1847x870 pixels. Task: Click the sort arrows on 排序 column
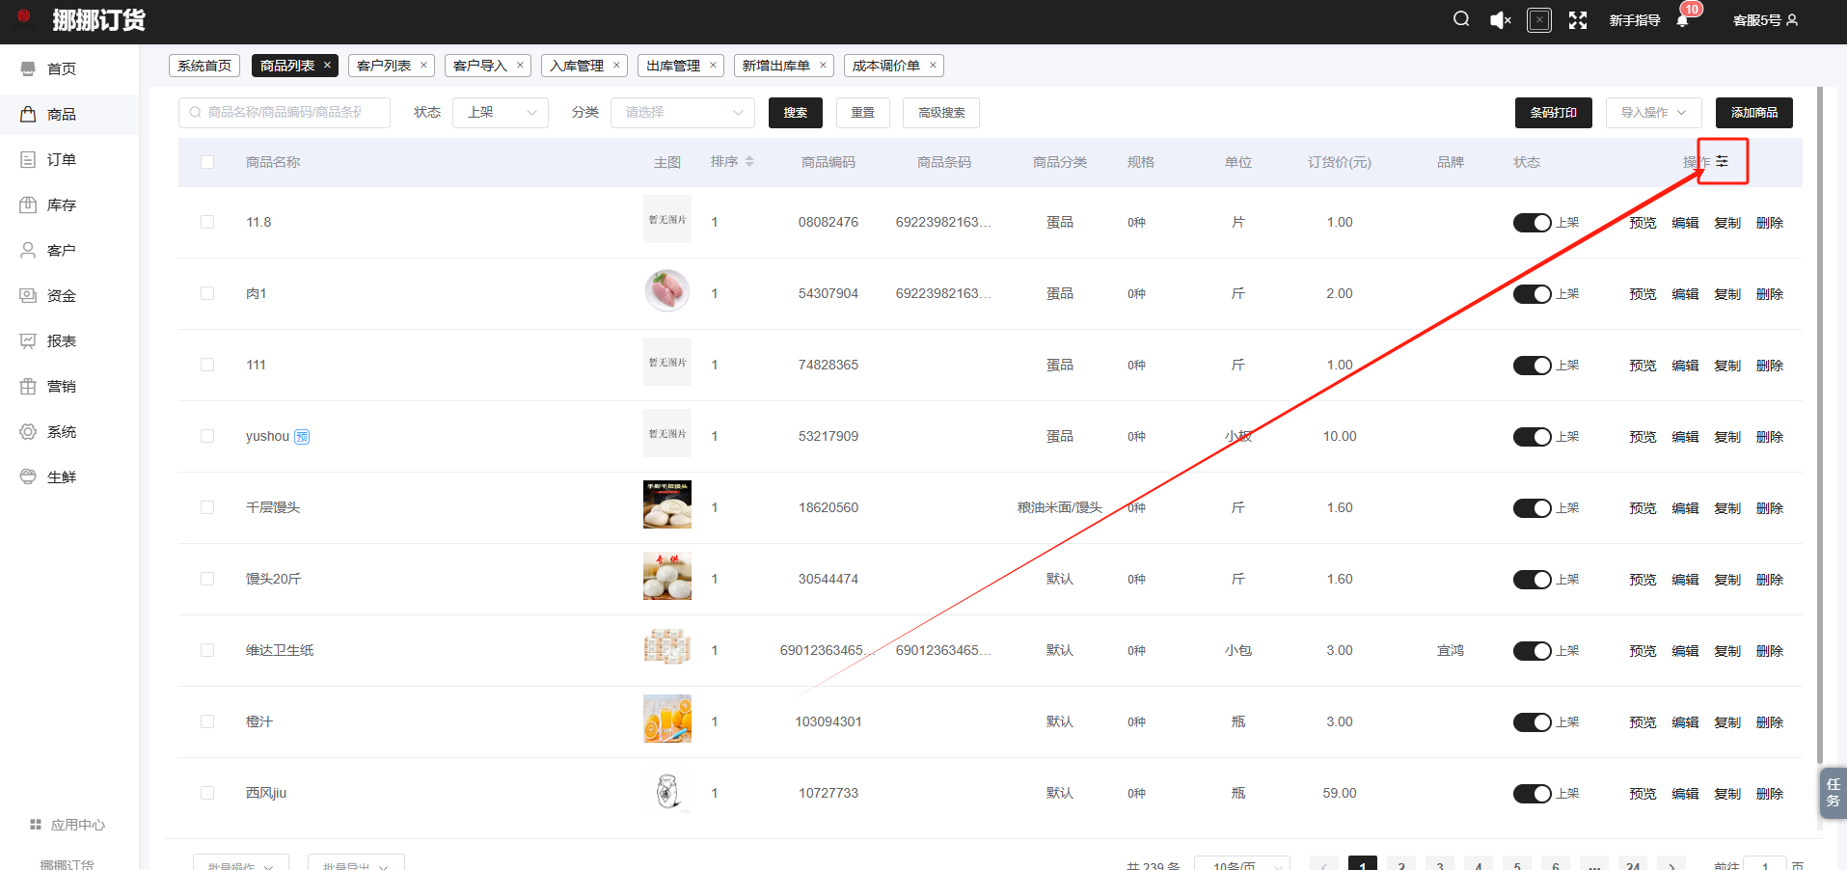[749, 162]
